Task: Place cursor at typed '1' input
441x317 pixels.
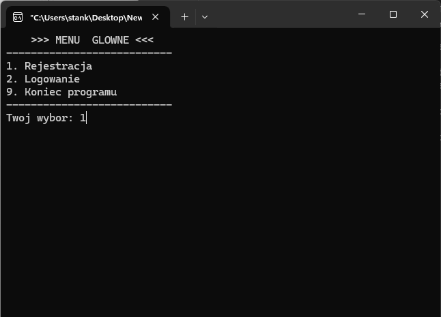Action: 83,118
